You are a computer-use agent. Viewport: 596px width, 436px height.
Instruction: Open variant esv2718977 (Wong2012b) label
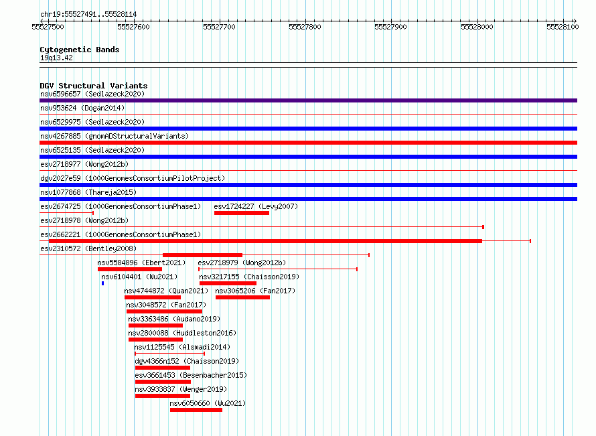(84, 164)
